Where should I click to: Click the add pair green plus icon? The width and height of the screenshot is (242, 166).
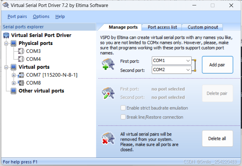coord(108,64)
